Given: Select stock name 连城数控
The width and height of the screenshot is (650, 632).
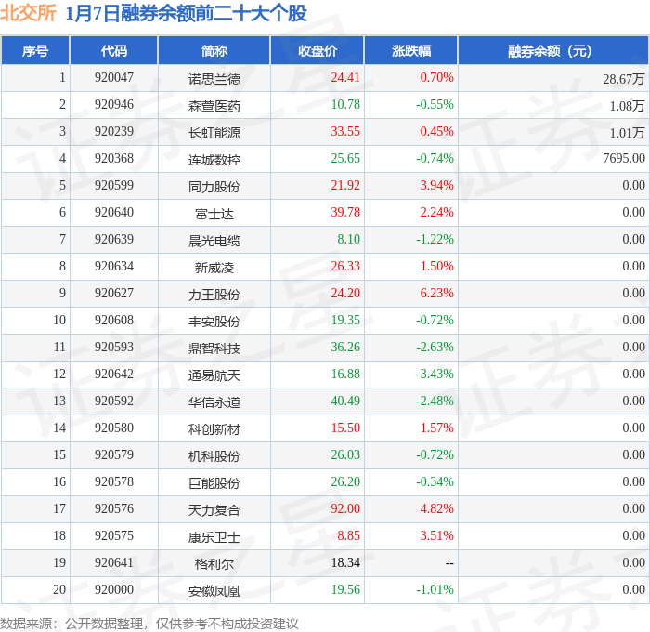Looking at the screenshot, I should pos(214,159).
